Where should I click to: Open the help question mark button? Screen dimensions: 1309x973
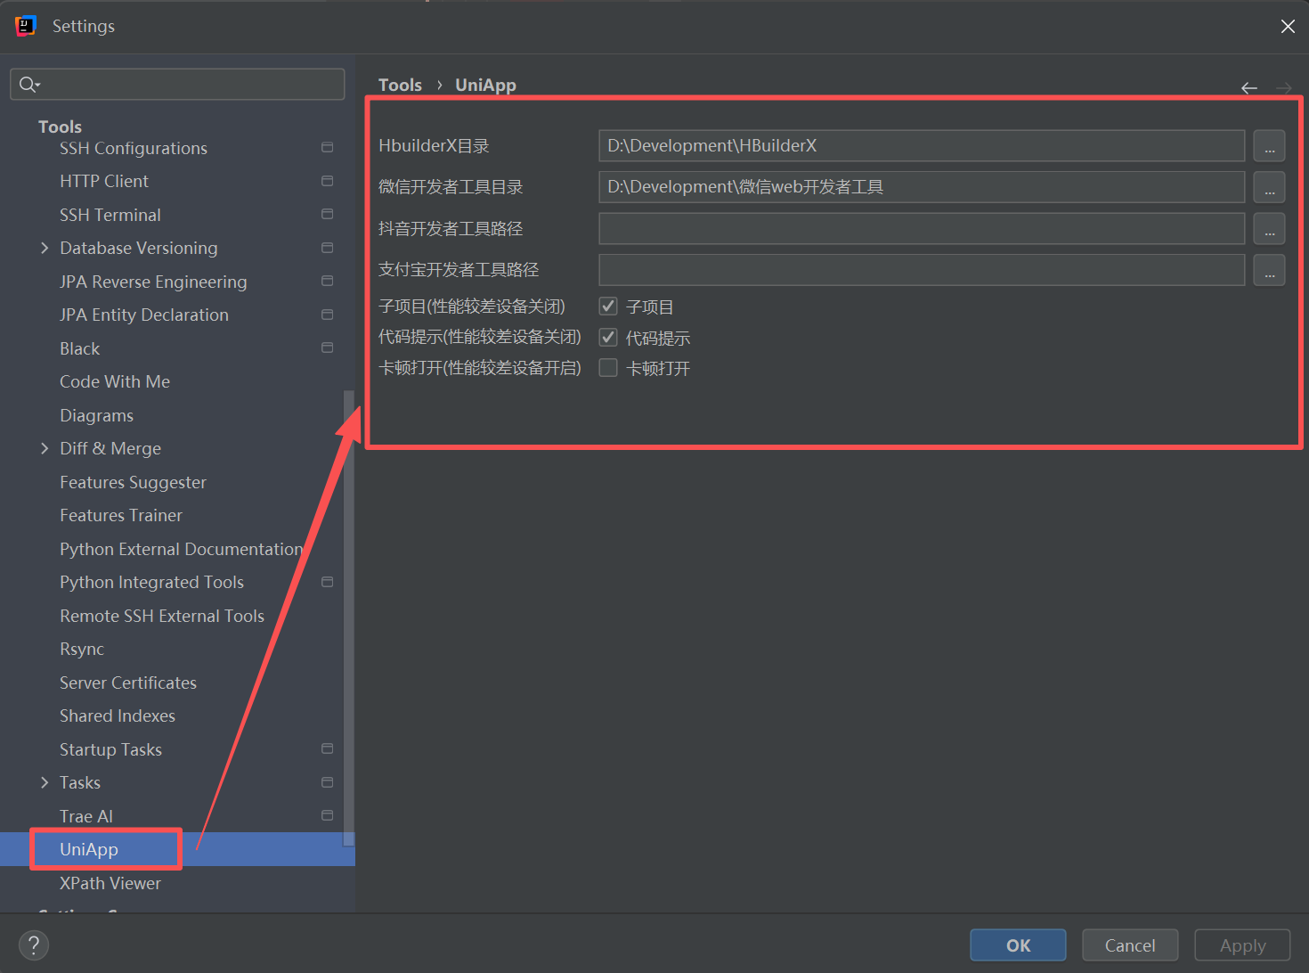click(34, 945)
